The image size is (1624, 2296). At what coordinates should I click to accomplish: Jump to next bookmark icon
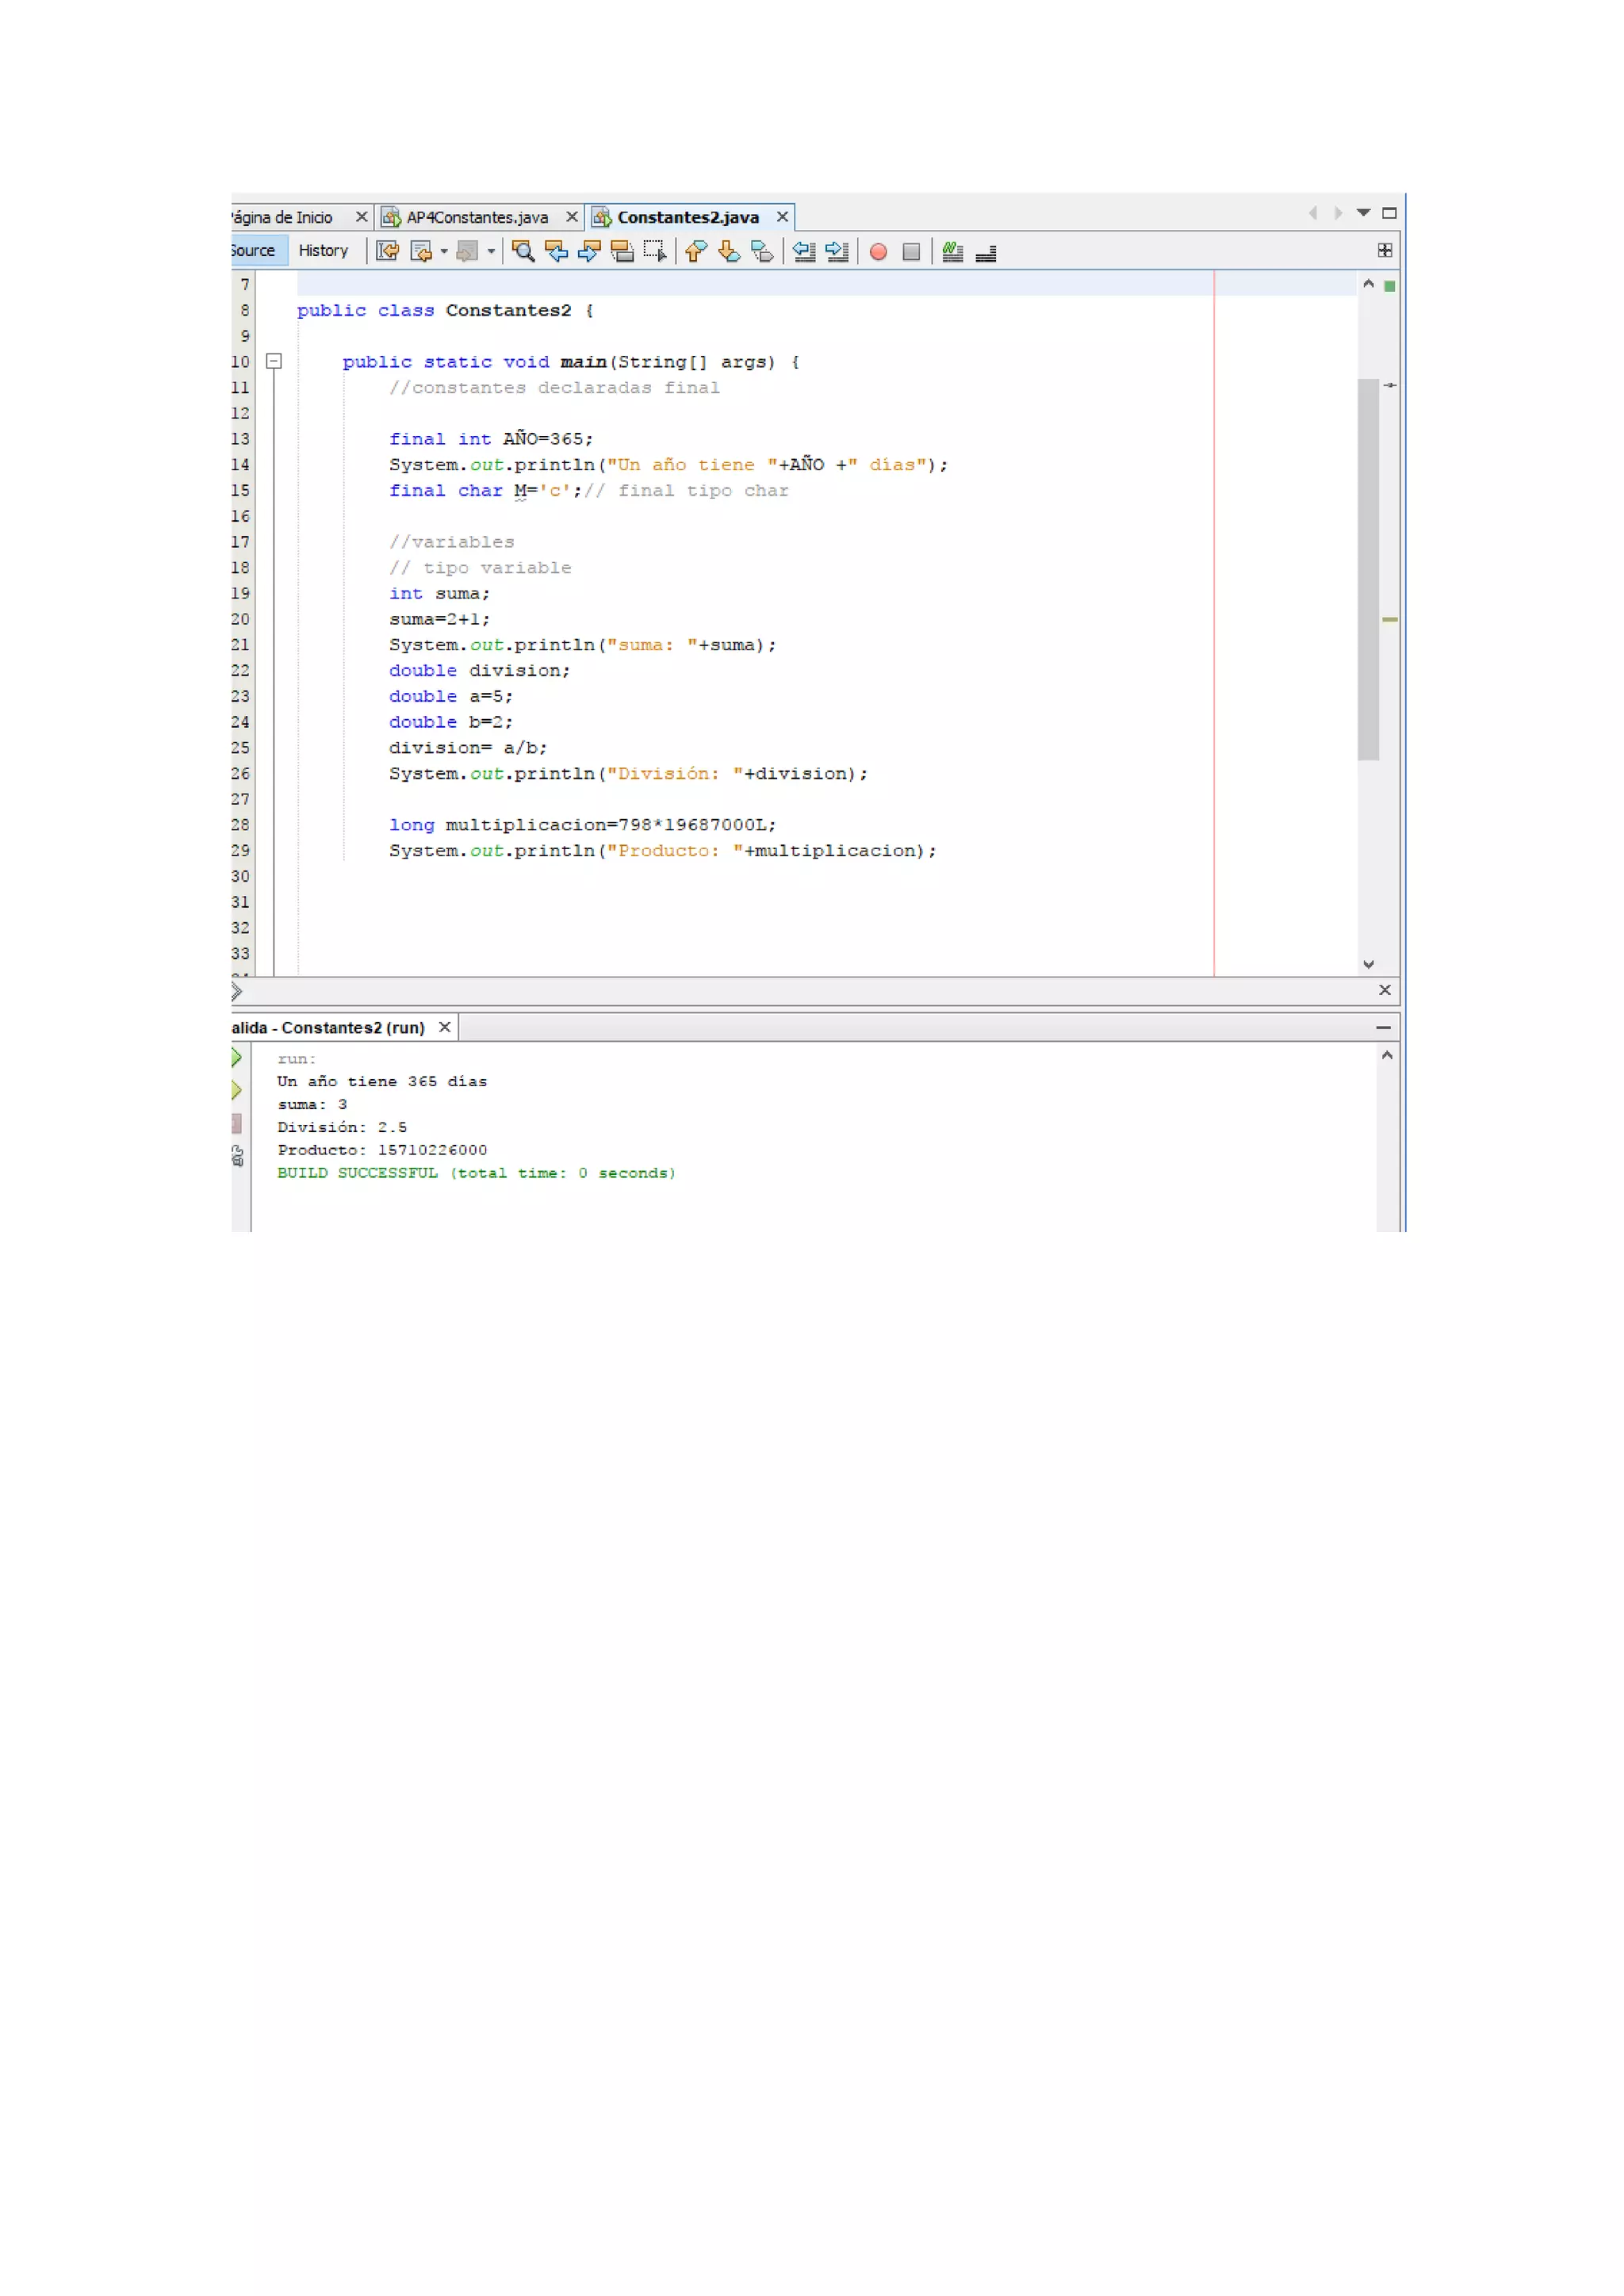pos(729,252)
